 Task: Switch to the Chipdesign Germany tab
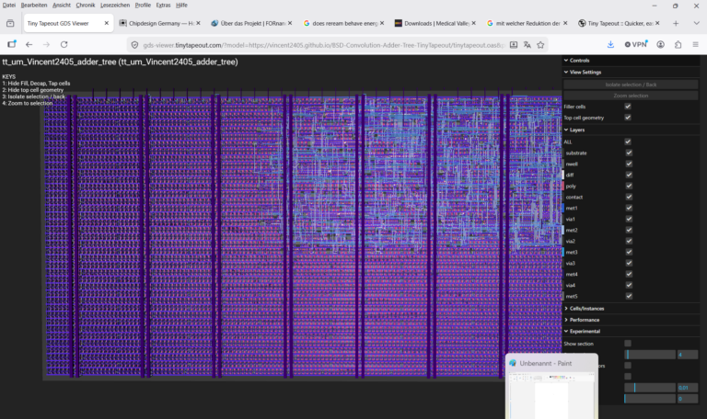160,23
